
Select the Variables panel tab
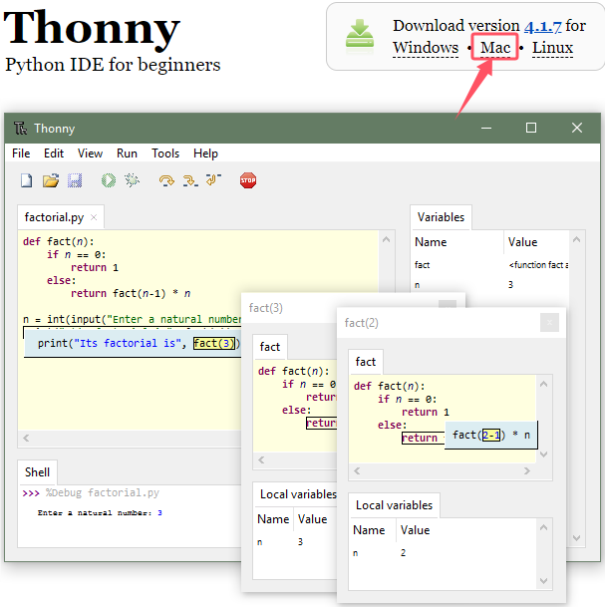click(441, 217)
